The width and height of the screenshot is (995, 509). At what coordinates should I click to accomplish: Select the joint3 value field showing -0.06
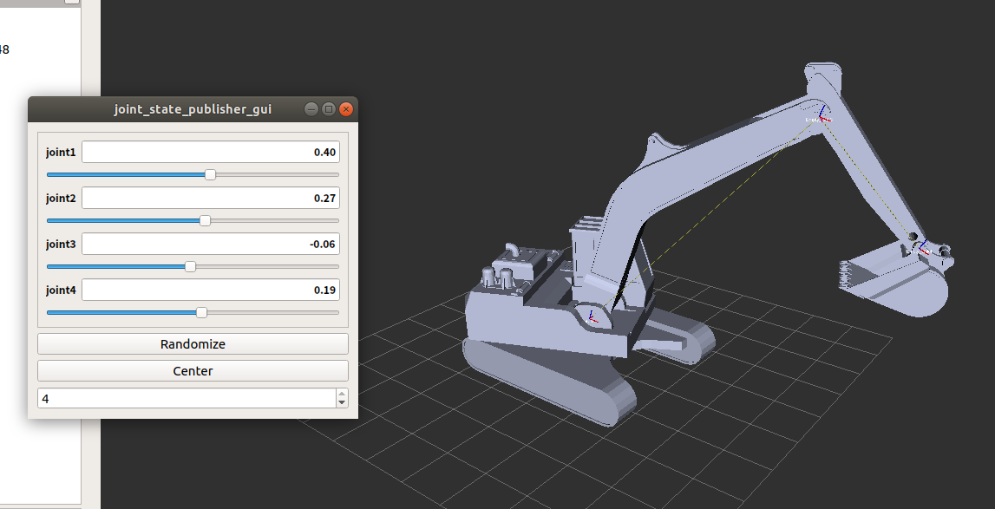click(x=210, y=244)
